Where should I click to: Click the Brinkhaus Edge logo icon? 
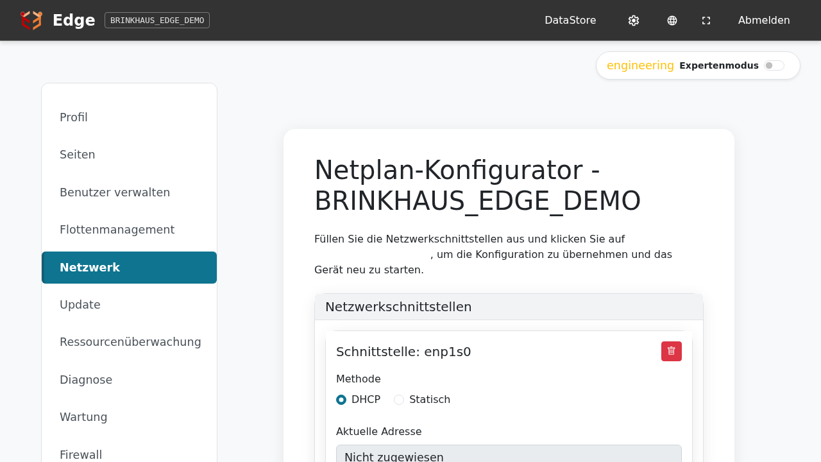coord(31,21)
